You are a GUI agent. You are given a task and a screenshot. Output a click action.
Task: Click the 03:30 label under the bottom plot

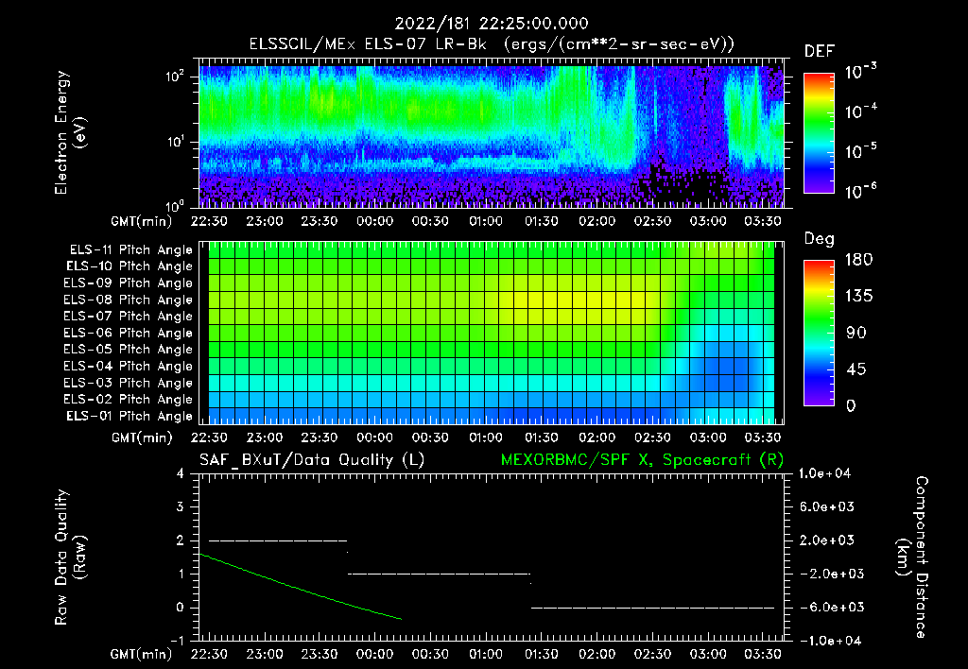click(x=763, y=654)
